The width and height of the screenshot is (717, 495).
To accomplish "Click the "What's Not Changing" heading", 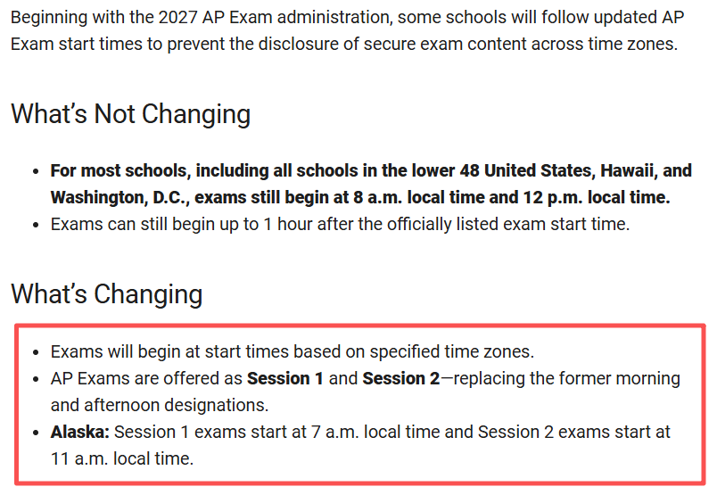I will coord(131,114).
